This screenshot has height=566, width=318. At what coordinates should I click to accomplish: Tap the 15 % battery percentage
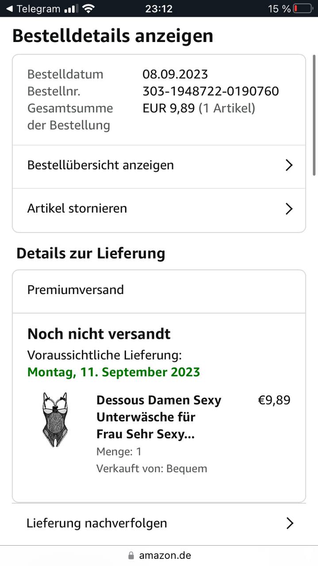click(x=279, y=8)
